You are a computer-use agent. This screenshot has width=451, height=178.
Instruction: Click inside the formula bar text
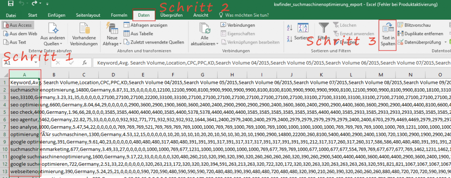272,62
